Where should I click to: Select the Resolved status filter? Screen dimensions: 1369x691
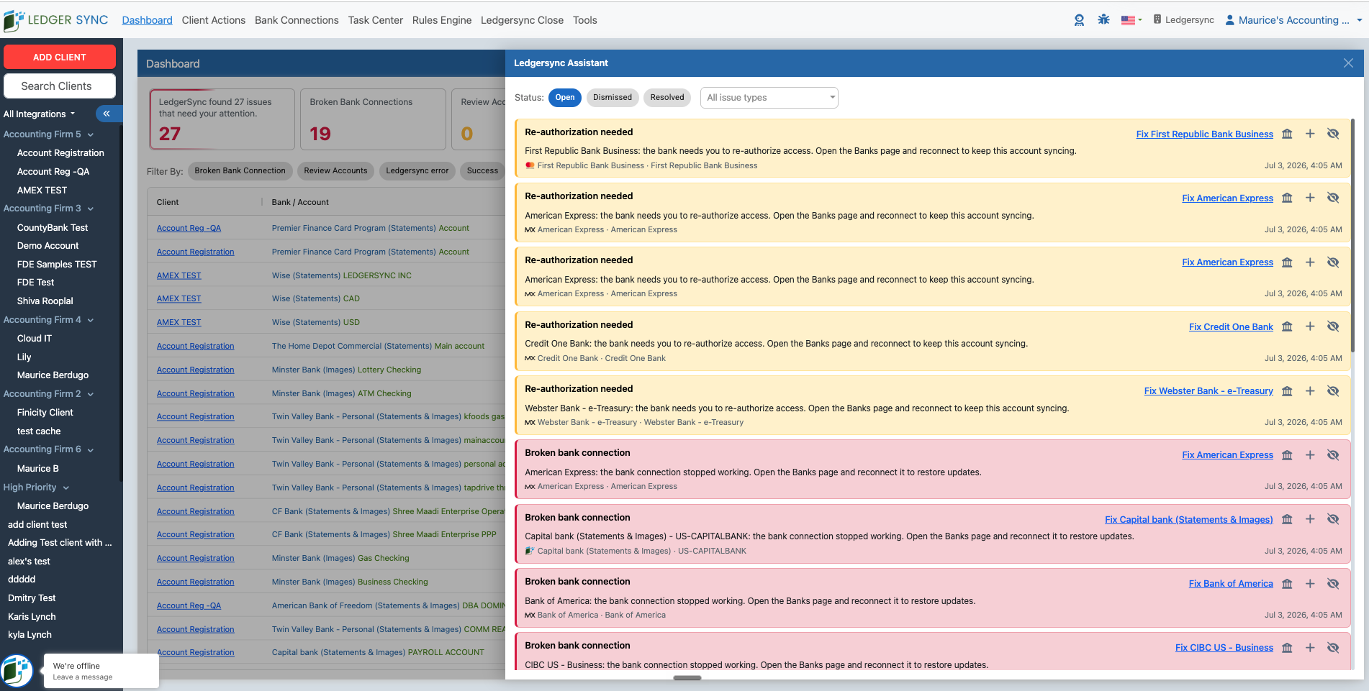[667, 98]
